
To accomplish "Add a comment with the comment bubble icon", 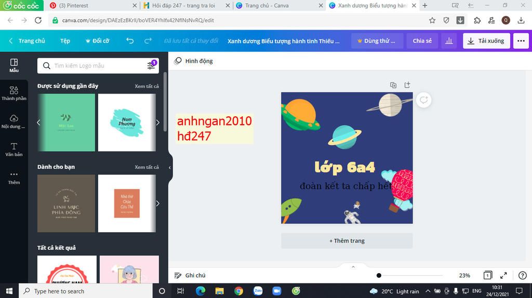I will [x=424, y=100].
